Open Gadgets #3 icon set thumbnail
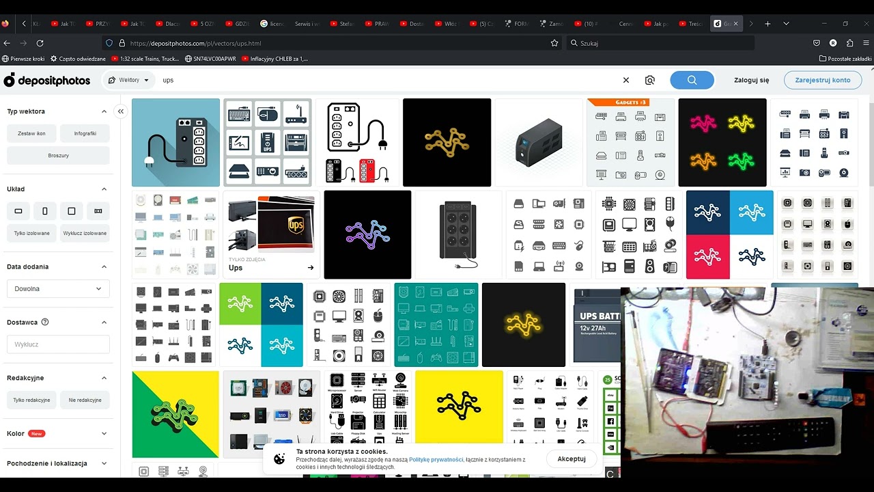Image resolution: width=874 pixels, height=492 pixels. click(630, 142)
